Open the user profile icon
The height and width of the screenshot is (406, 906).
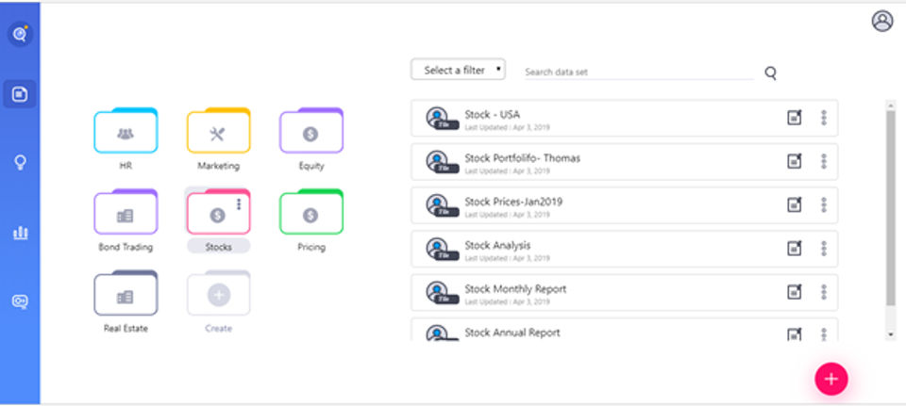[881, 22]
